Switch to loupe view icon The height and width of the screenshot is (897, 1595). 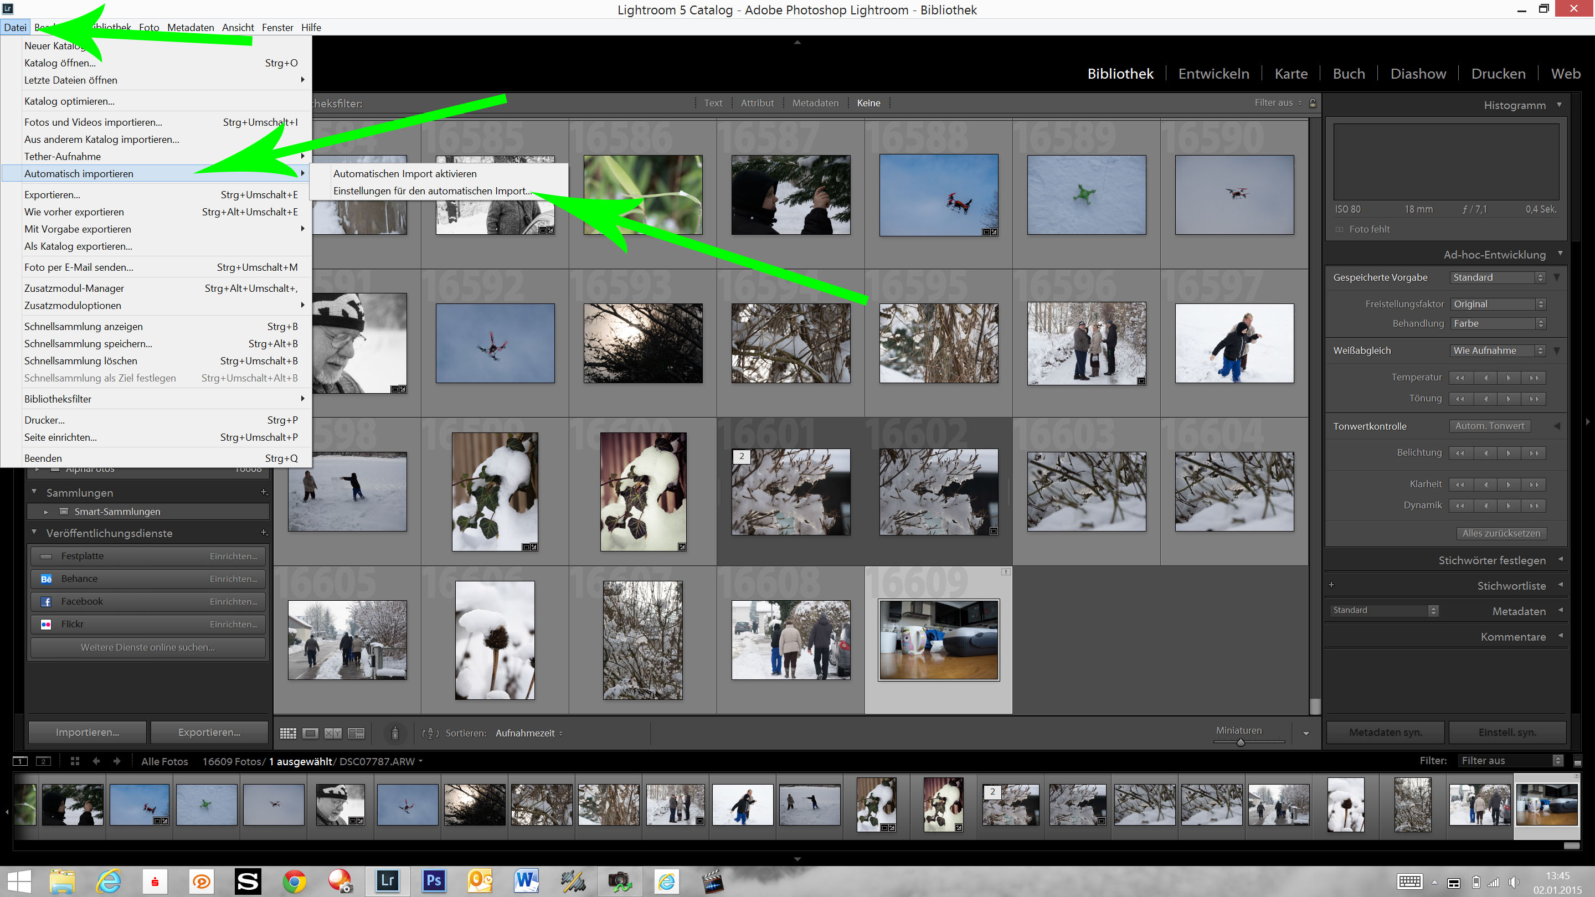click(310, 733)
